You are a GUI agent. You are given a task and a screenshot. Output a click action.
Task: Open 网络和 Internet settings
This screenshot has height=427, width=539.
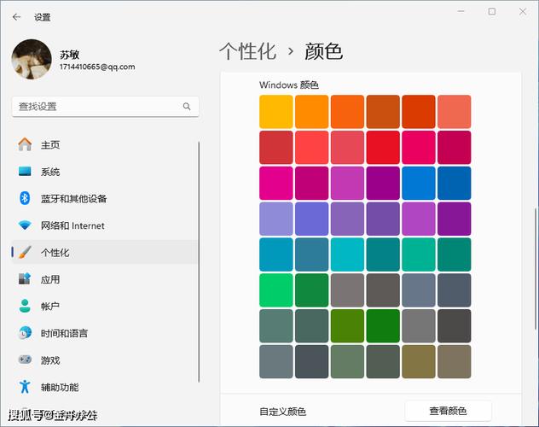coord(105,225)
